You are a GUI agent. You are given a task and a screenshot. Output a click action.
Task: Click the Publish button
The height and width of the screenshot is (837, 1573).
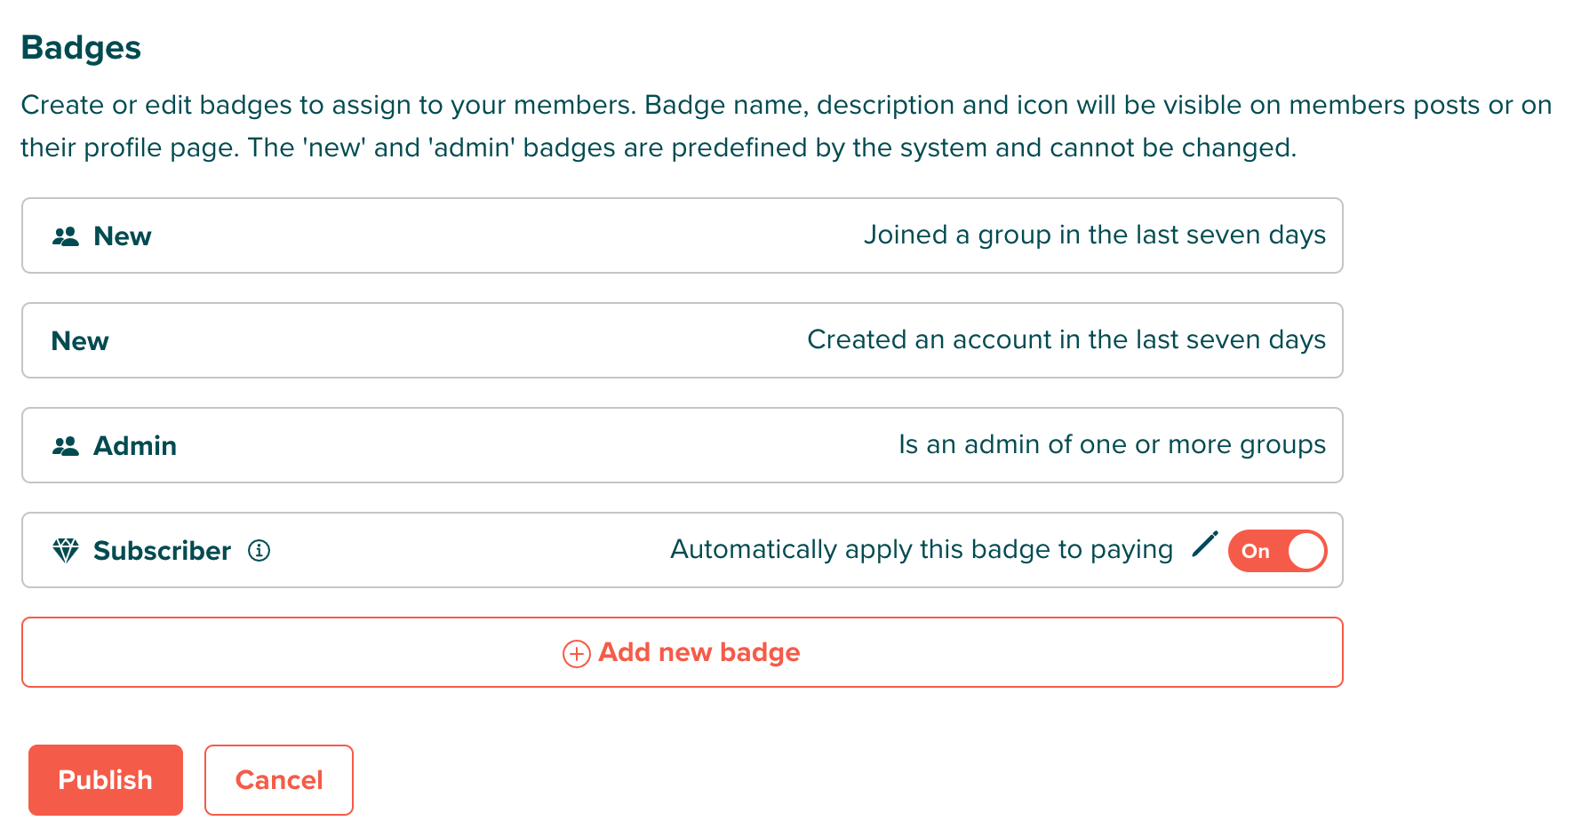click(106, 780)
